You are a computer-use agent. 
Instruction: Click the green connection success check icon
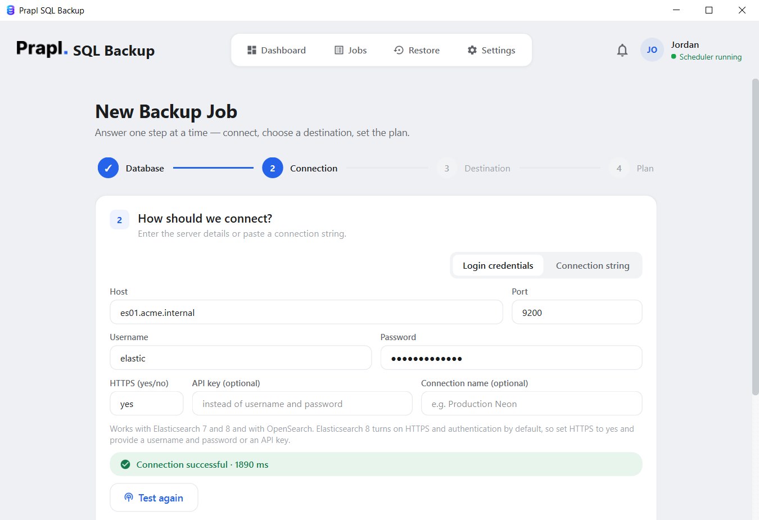[125, 464]
